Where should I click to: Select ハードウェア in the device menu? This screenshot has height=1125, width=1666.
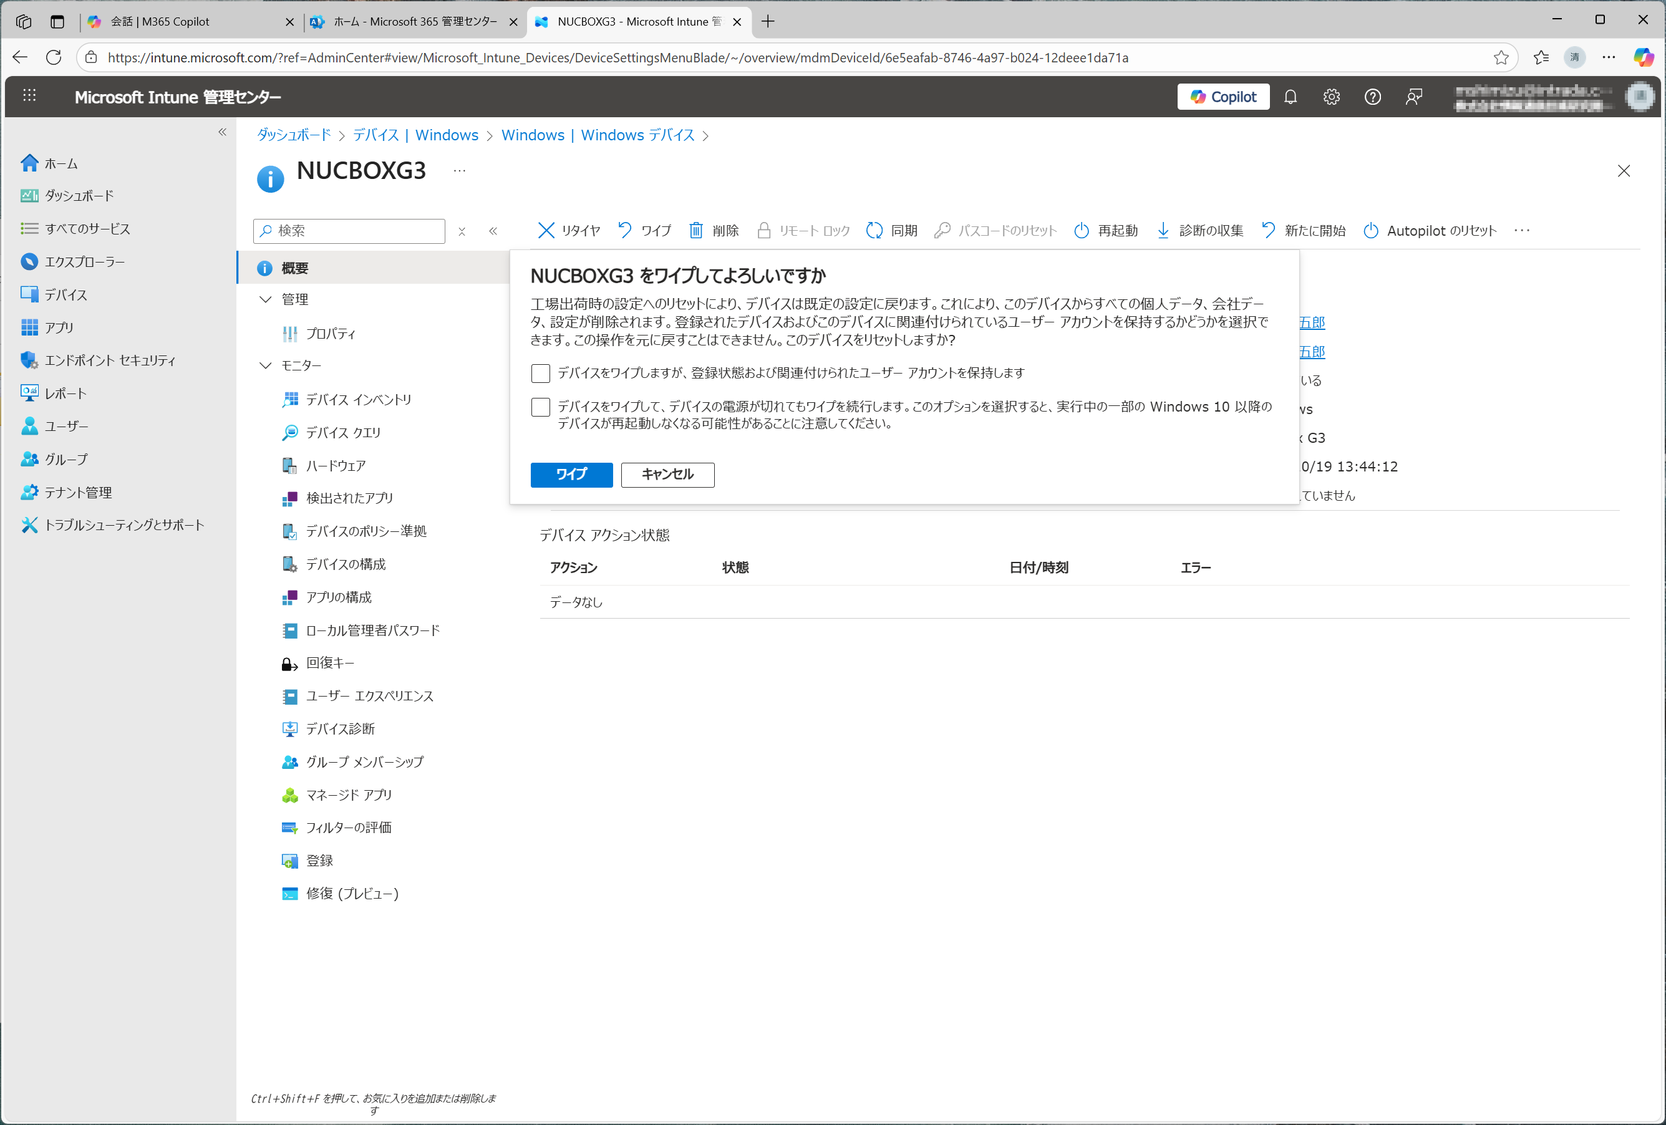(336, 466)
